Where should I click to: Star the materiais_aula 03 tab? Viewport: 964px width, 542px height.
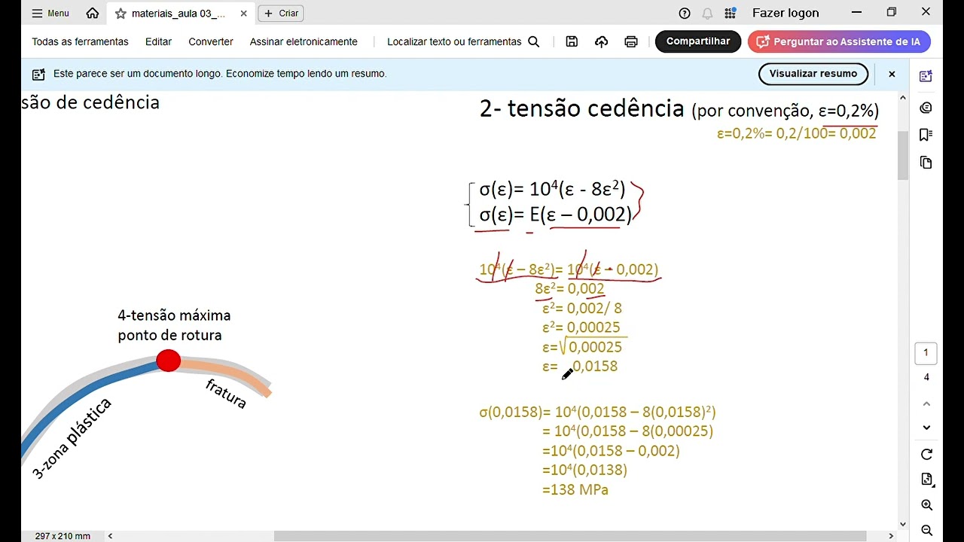(120, 14)
